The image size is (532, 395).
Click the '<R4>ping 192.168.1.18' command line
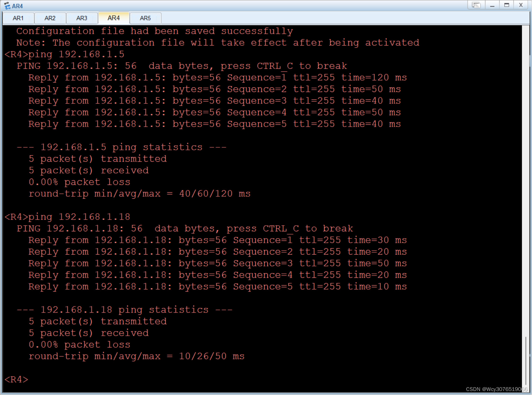67,217
